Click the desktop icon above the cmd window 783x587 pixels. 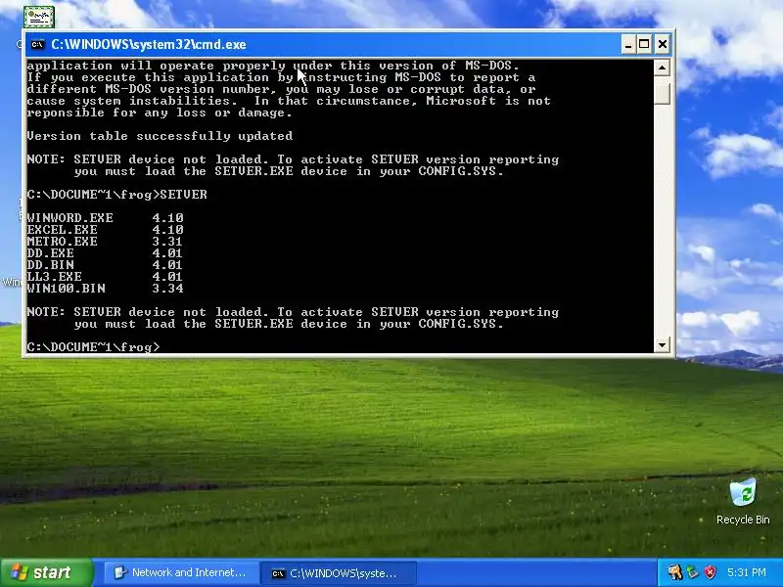point(39,17)
